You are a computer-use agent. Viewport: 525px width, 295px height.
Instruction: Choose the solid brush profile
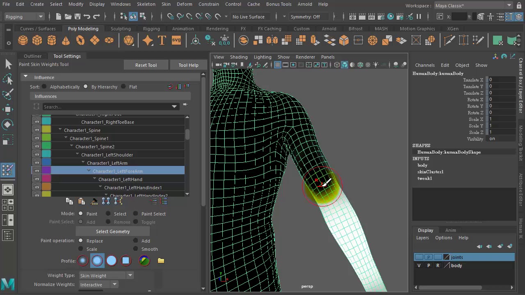[112, 261]
